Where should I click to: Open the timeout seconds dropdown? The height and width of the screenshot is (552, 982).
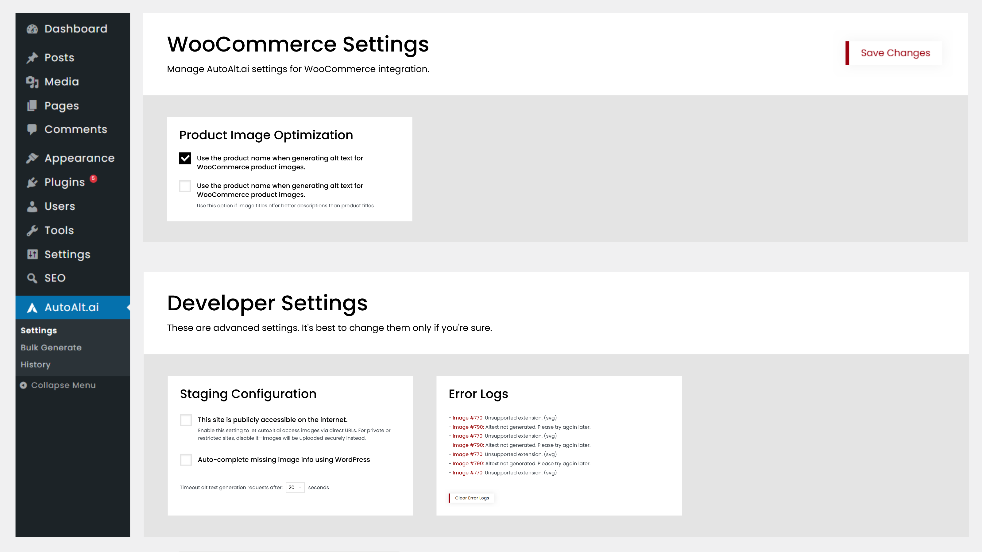(x=295, y=487)
